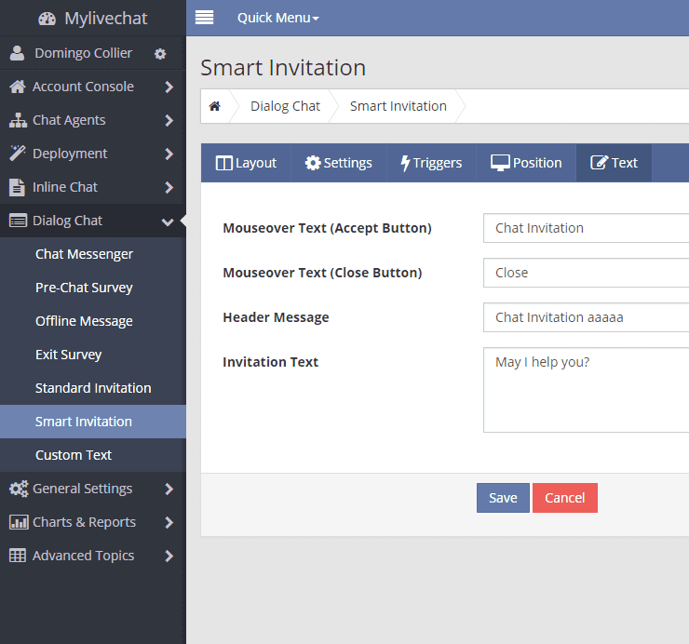Open Standard Invitation in sidebar
This screenshot has height=644, width=689.
[x=93, y=388]
